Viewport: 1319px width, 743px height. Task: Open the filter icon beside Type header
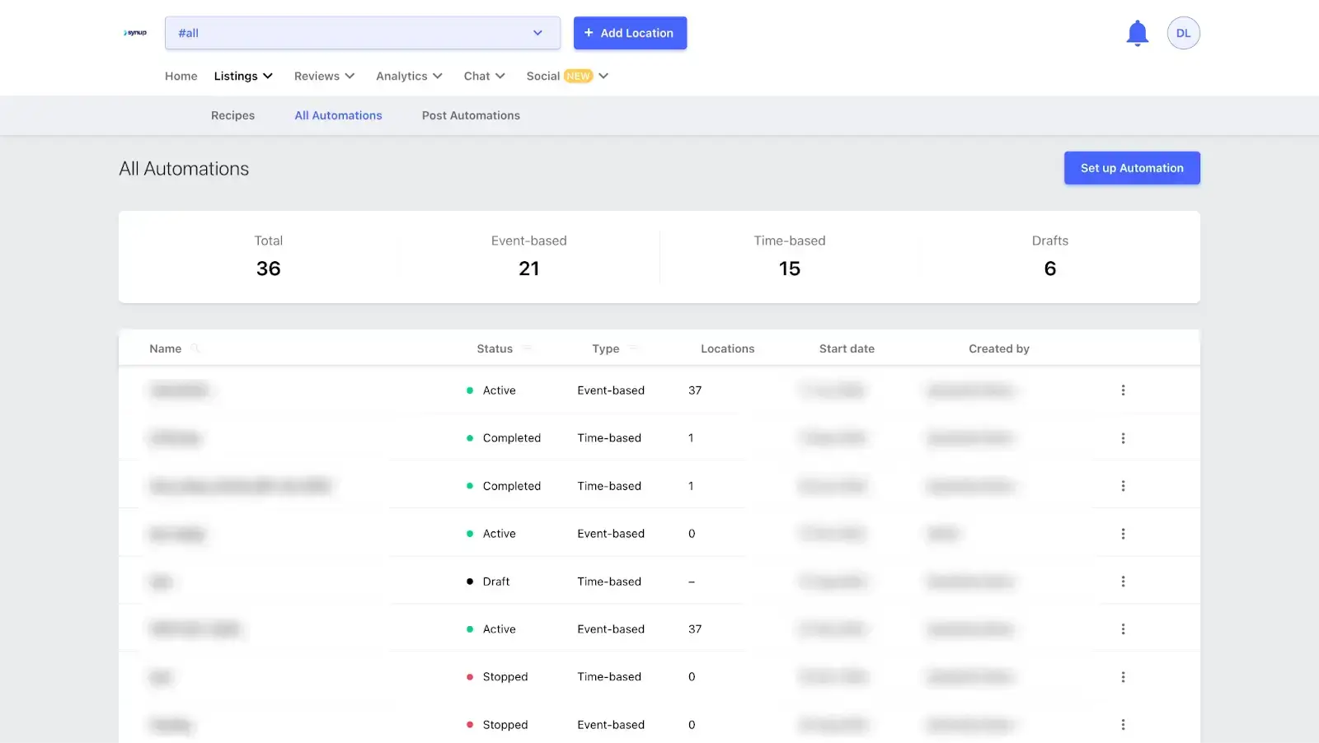pyautogui.click(x=633, y=348)
